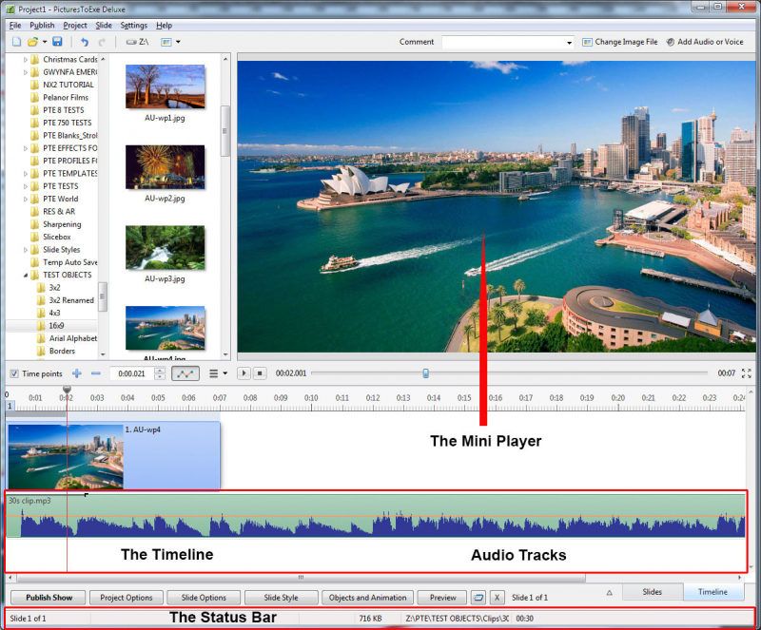This screenshot has width=761, height=630.
Task: Play the show in the Mini Player
Action: click(x=244, y=373)
